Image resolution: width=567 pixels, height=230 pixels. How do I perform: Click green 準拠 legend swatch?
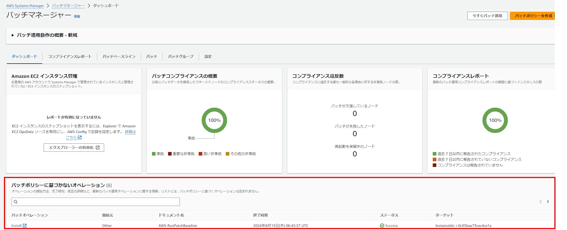pyautogui.click(x=154, y=154)
